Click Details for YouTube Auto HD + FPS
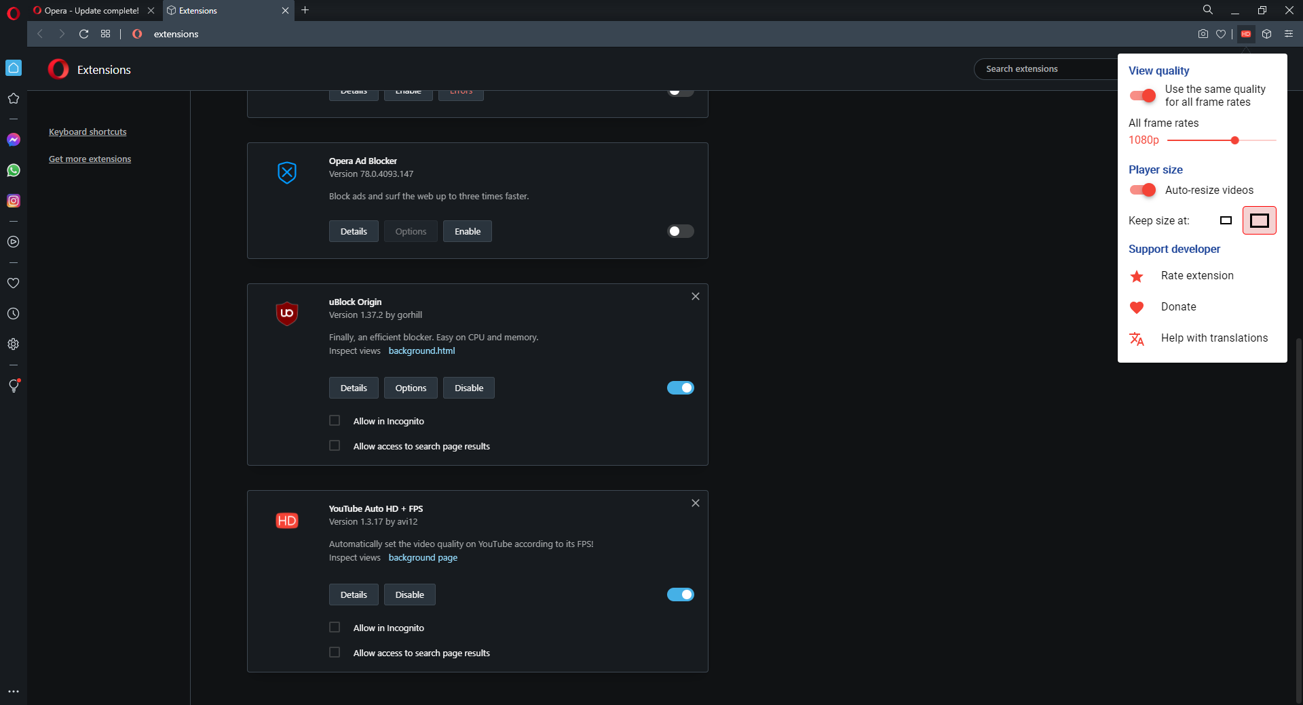The width and height of the screenshot is (1303, 705). 354,595
